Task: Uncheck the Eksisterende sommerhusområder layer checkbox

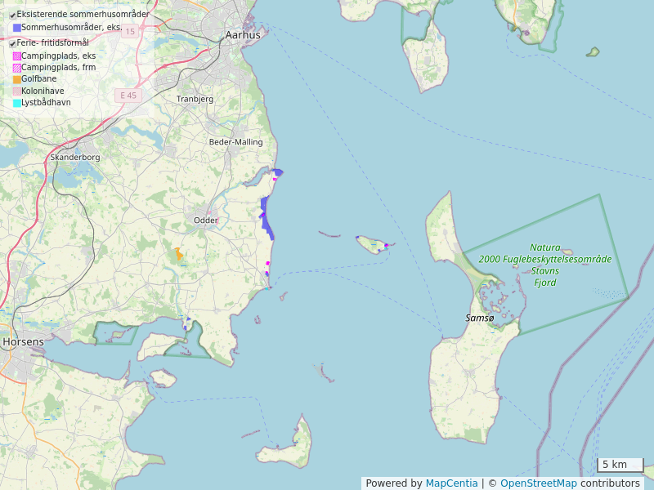Action: click(12, 15)
